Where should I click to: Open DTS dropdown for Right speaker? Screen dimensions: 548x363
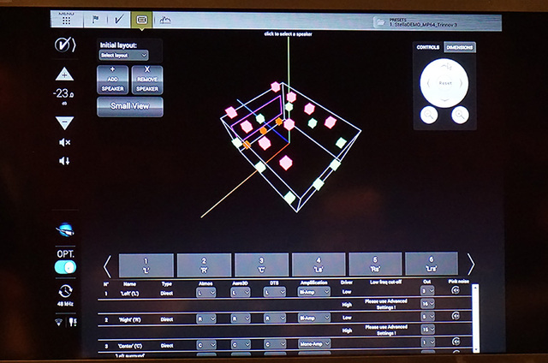click(x=274, y=318)
